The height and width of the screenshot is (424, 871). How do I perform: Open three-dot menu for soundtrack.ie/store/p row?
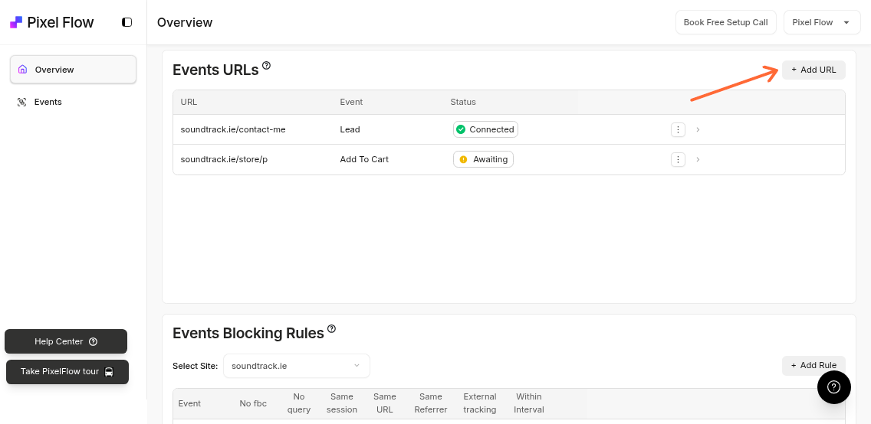(678, 159)
